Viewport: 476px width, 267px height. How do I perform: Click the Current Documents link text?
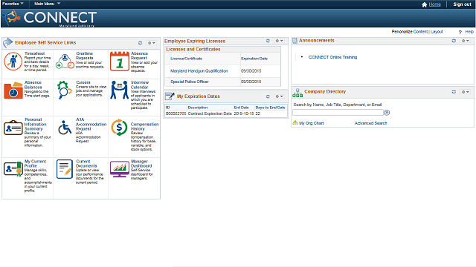tap(86, 164)
